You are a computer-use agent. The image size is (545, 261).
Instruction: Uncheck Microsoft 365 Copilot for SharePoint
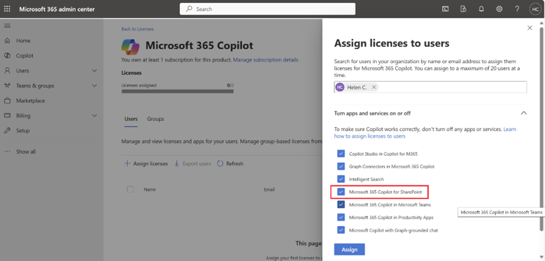coord(341,192)
